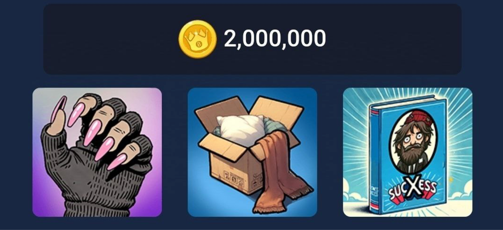Select the fingerless glove with pink nails card
The height and width of the screenshot is (230, 503).
click(97, 152)
